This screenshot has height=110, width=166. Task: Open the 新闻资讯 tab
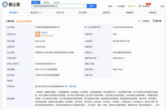click(153, 13)
